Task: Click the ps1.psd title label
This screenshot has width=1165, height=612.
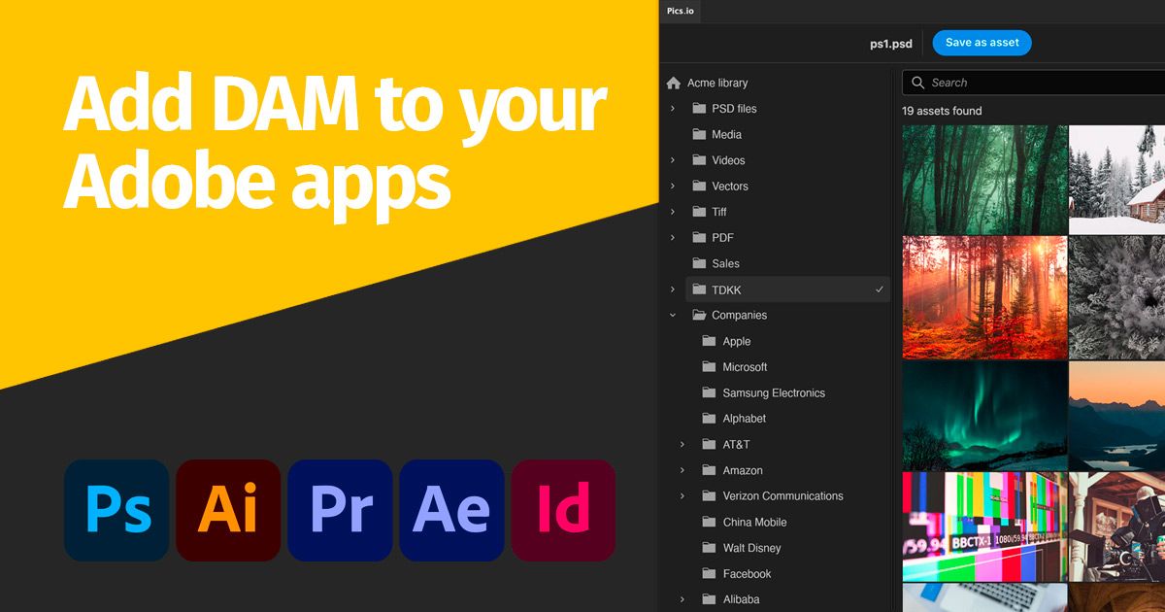Action: [x=888, y=43]
